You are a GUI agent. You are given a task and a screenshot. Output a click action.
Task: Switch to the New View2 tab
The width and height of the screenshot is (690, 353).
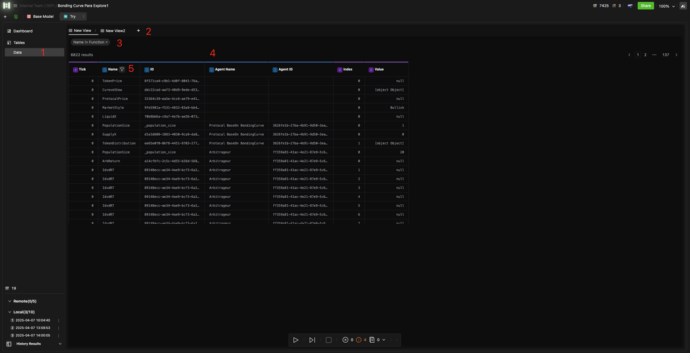[x=115, y=31]
